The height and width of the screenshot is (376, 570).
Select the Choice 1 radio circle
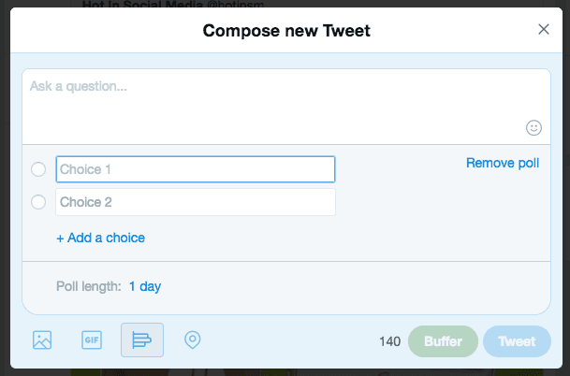point(38,169)
